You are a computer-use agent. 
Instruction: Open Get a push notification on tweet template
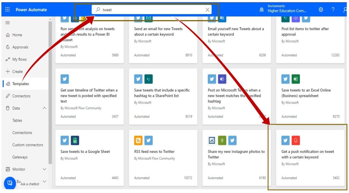(x=310, y=158)
